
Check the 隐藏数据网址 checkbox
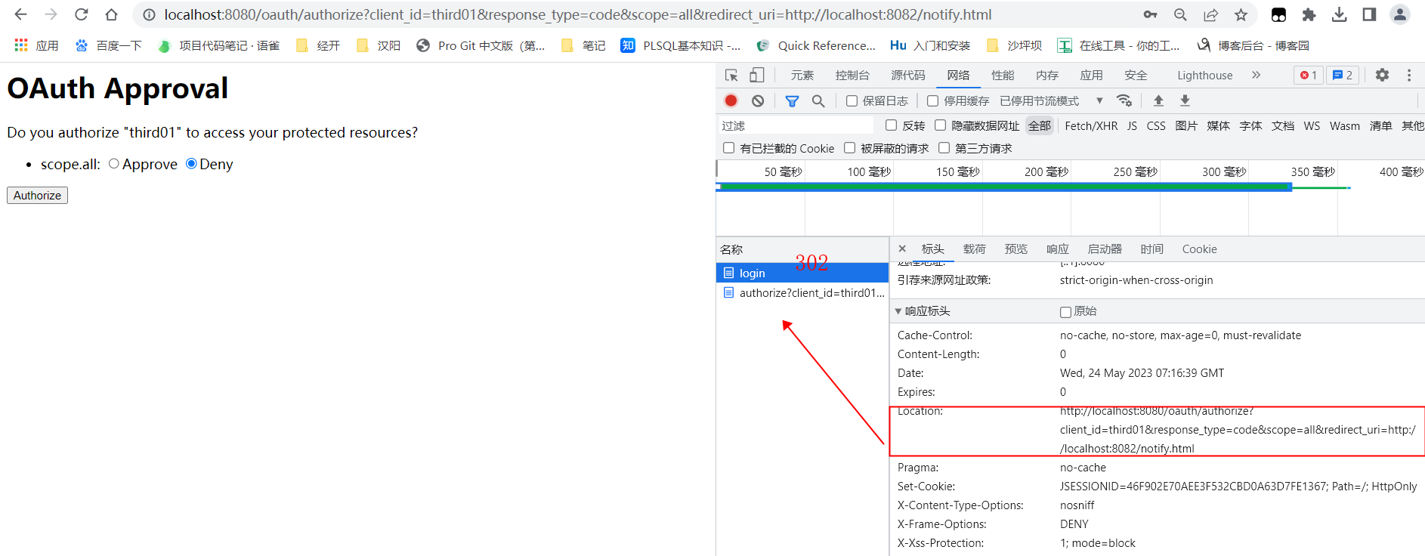coord(940,125)
